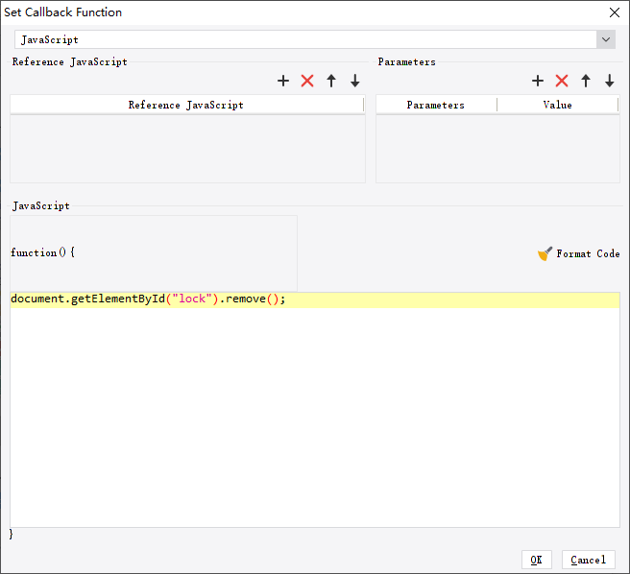Cancel the callback function dialog
This screenshot has width=630, height=574.
coord(588,560)
